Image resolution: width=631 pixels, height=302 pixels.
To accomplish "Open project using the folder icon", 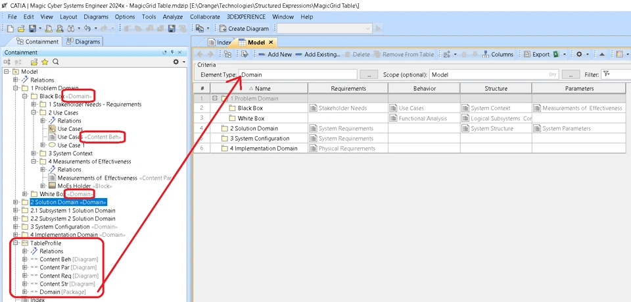I will point(21,28).
